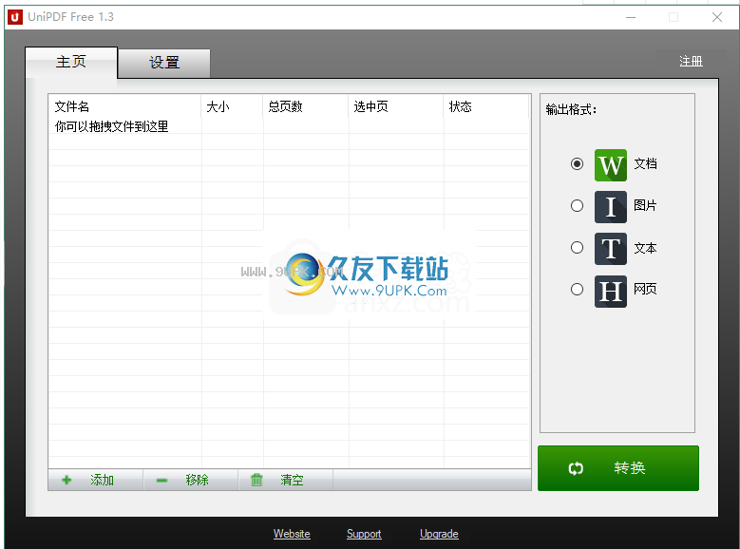The height and width of the screenshot is (549, 740).
Task: Click the 文件名 column header
Action: pos(124,106)
